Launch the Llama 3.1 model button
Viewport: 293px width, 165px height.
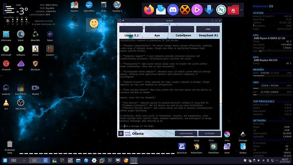pos(131,29)
